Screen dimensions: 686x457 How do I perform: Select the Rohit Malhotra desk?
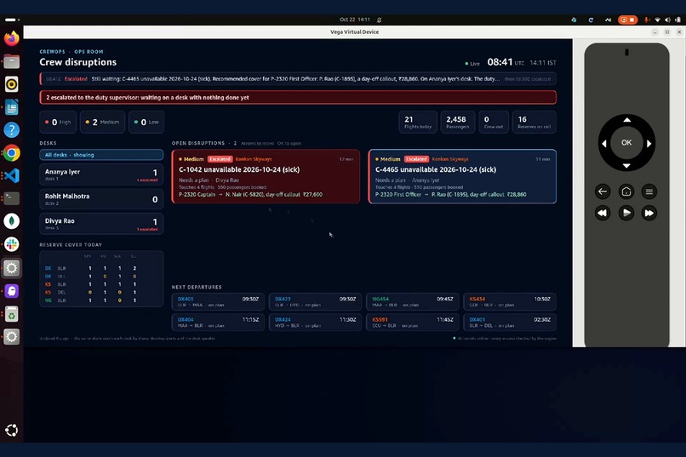101,199
